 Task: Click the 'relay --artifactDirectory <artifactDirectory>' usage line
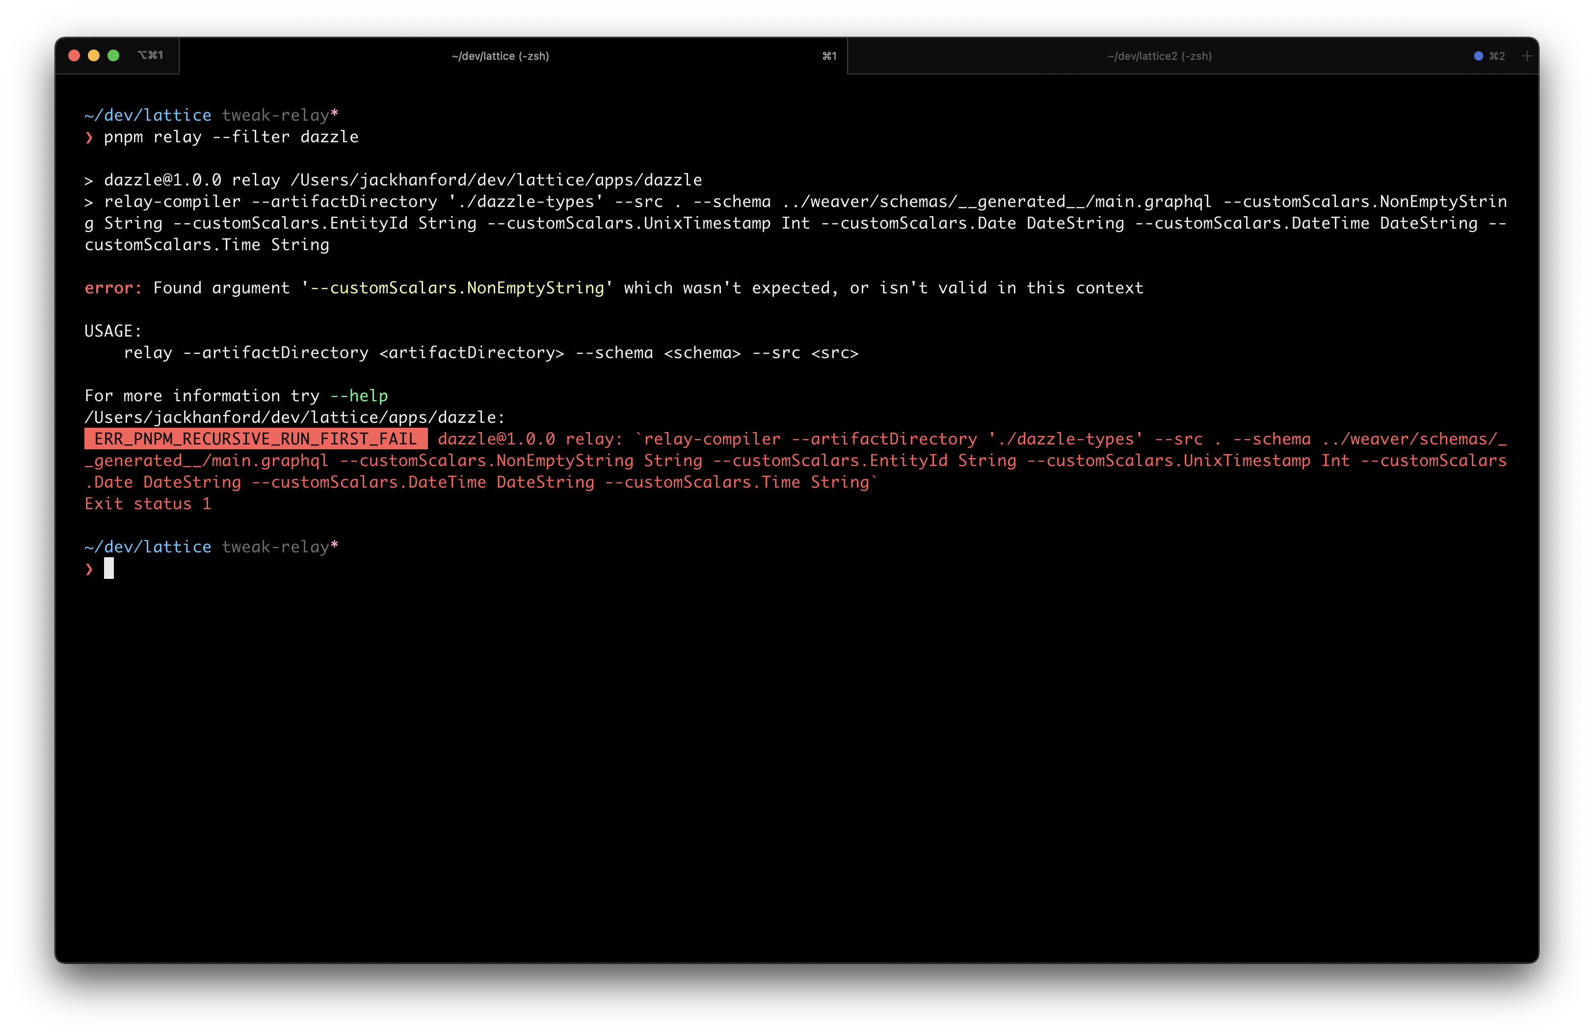coord(491,353)
